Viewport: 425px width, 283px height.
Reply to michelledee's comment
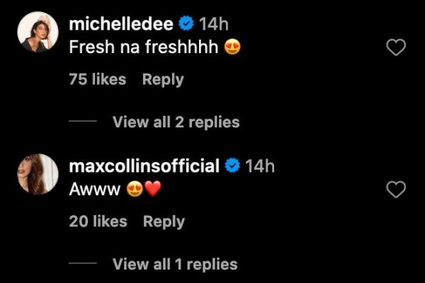(163, 80)
